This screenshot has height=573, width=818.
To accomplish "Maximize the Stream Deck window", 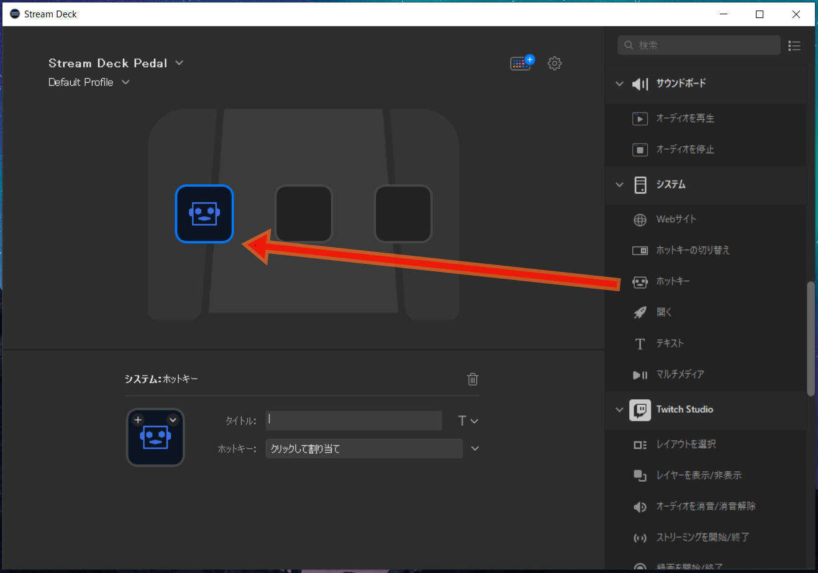I will click(760, 14).
